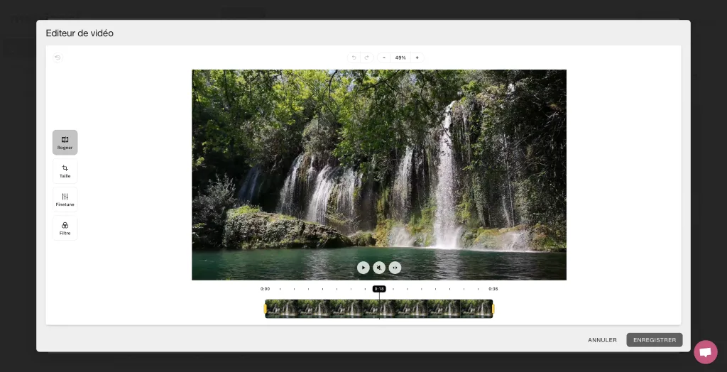The image size is (727, 372).
Task: Toggle the video mute button
Action: (x=379, y=268)
